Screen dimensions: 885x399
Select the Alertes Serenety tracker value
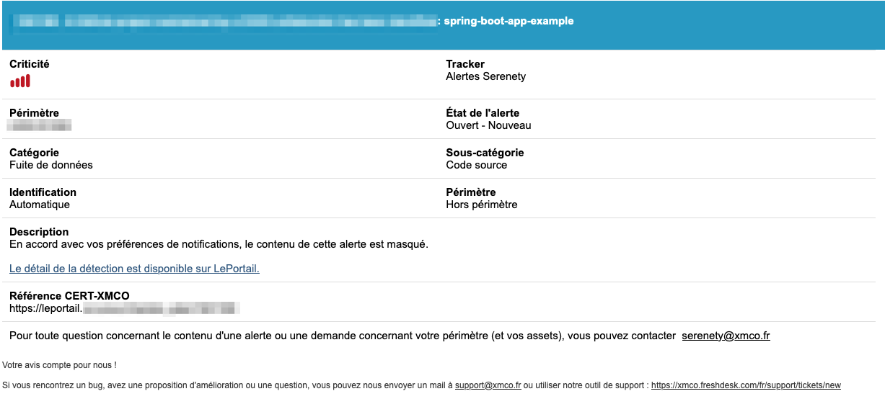tap(485, 76)
